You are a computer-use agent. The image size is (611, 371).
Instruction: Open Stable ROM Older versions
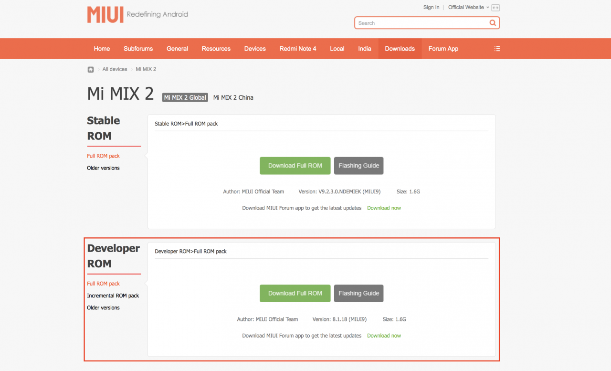tap(103, 168)
